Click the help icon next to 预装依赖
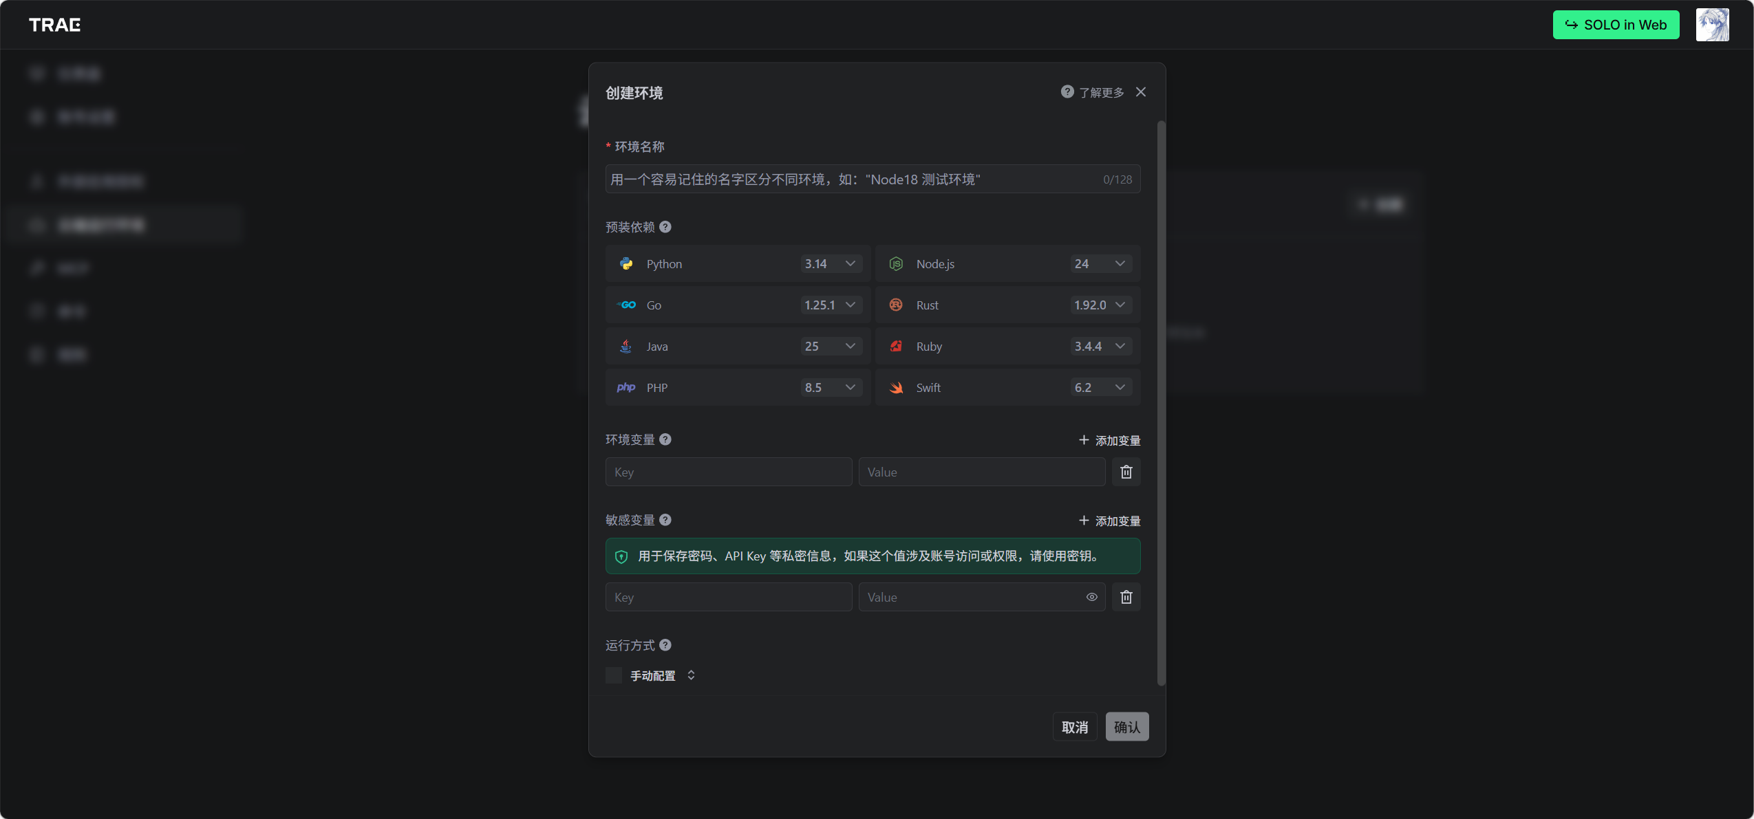This screenshot has width=1754, height=819. [x=665, y=227]
